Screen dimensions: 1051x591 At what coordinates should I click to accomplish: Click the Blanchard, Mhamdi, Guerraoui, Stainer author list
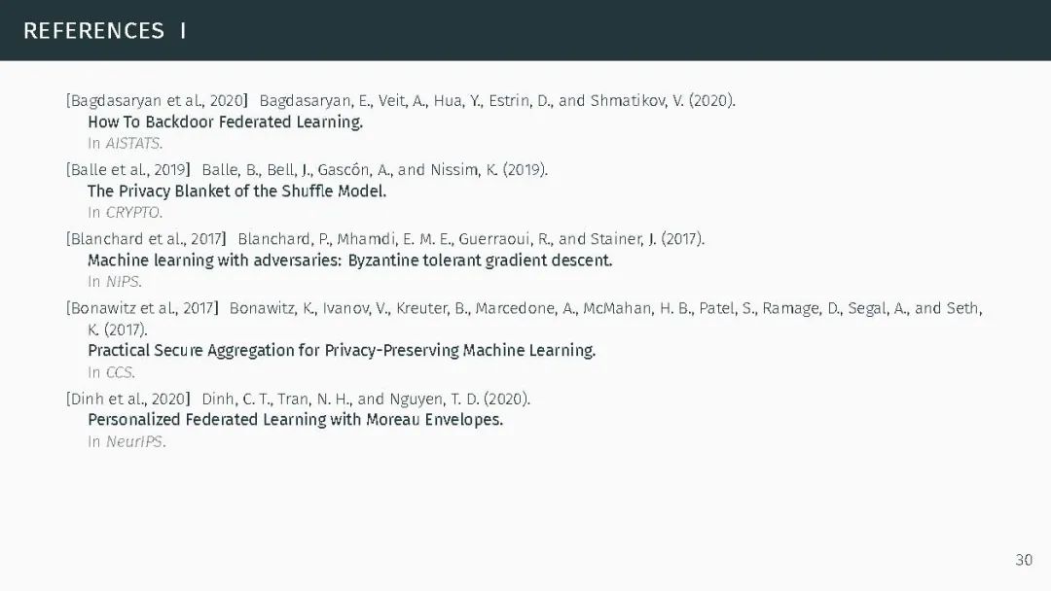pyautogui.click(x=471, y=239)
